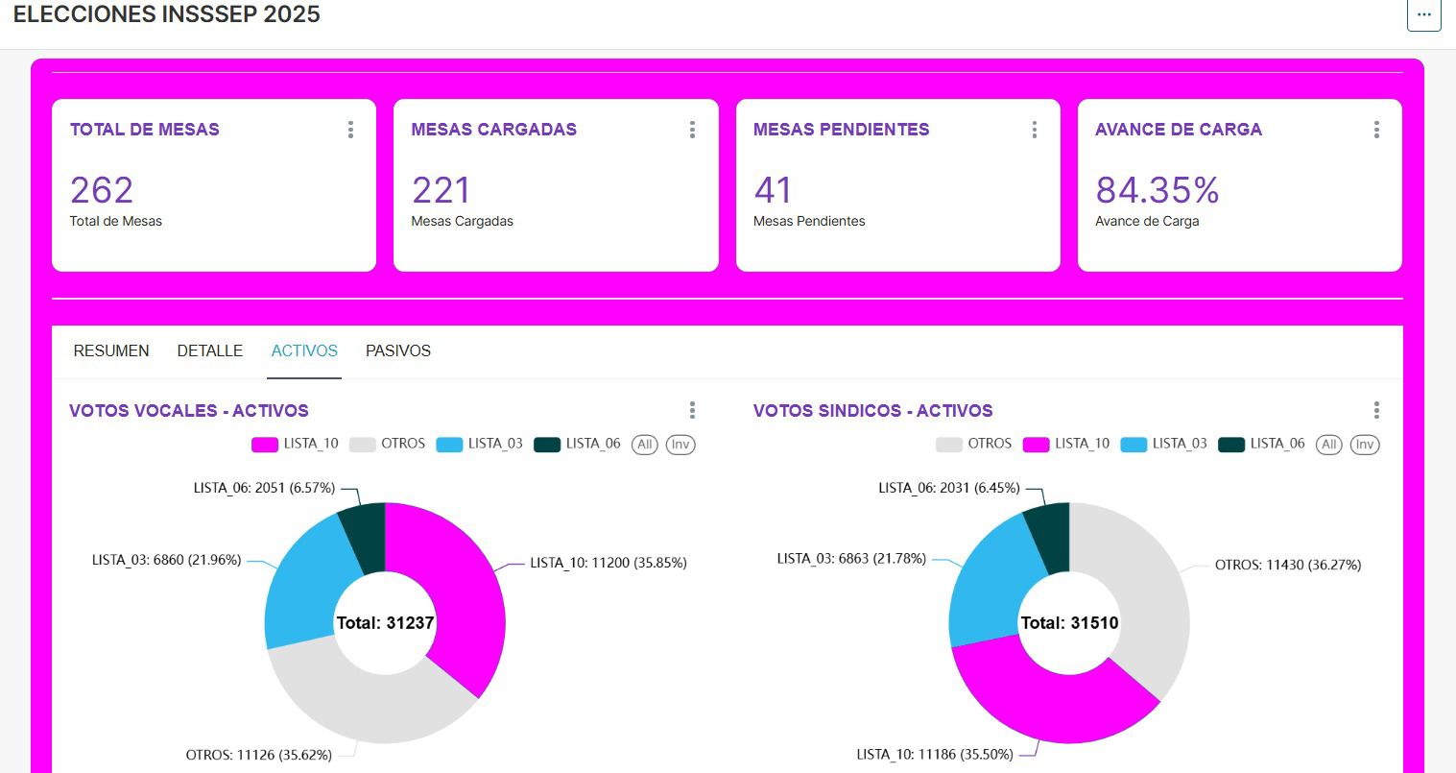Switch to the DETALLE tab
This screenshot has width=1456, height=773.
tap(210, 351)
